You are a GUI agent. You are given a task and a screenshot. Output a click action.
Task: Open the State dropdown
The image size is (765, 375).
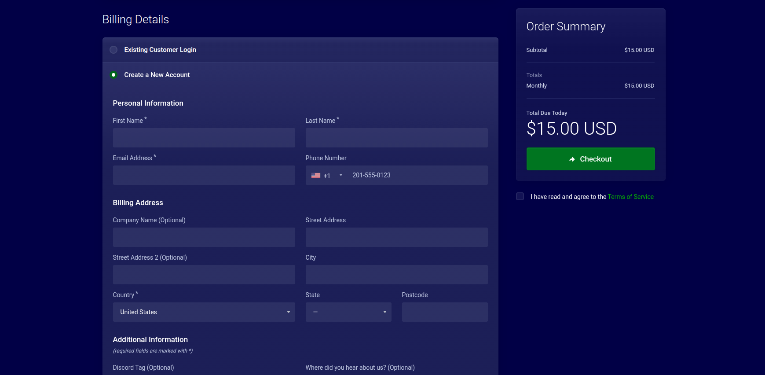(x=348, y=312)
